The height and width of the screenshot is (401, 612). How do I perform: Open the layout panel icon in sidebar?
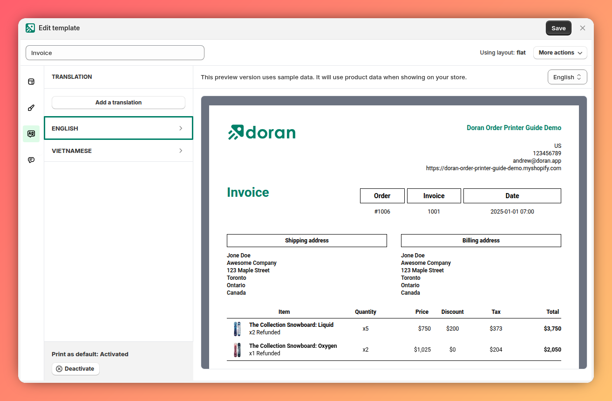click(31, 82)
